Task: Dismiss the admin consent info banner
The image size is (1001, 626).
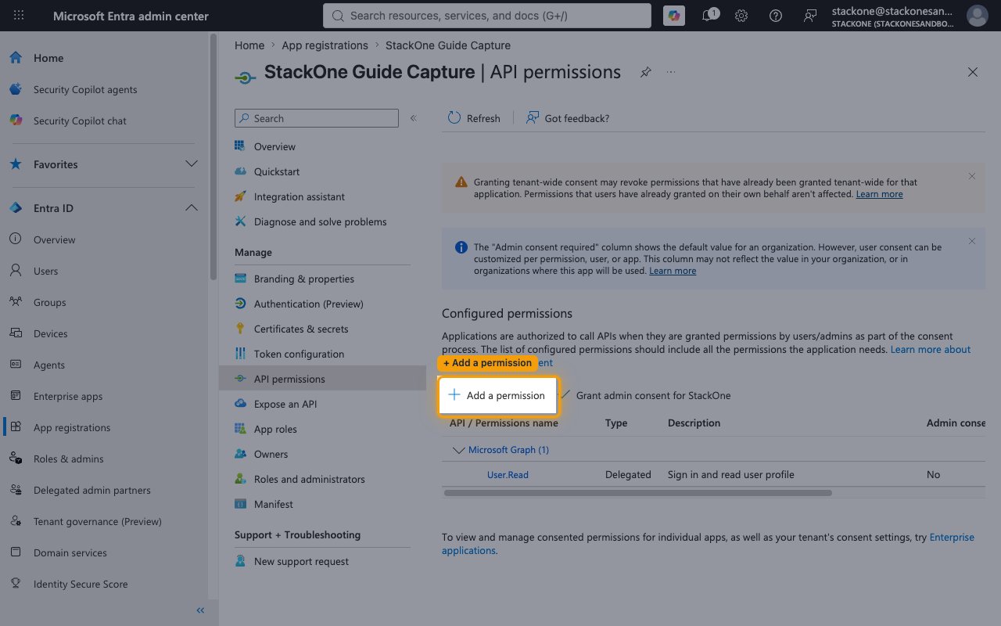Action: tap(972, 241)
